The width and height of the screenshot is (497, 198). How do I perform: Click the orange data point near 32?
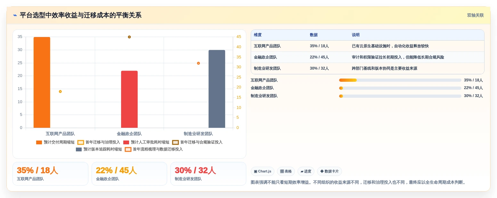pos(198,63)
